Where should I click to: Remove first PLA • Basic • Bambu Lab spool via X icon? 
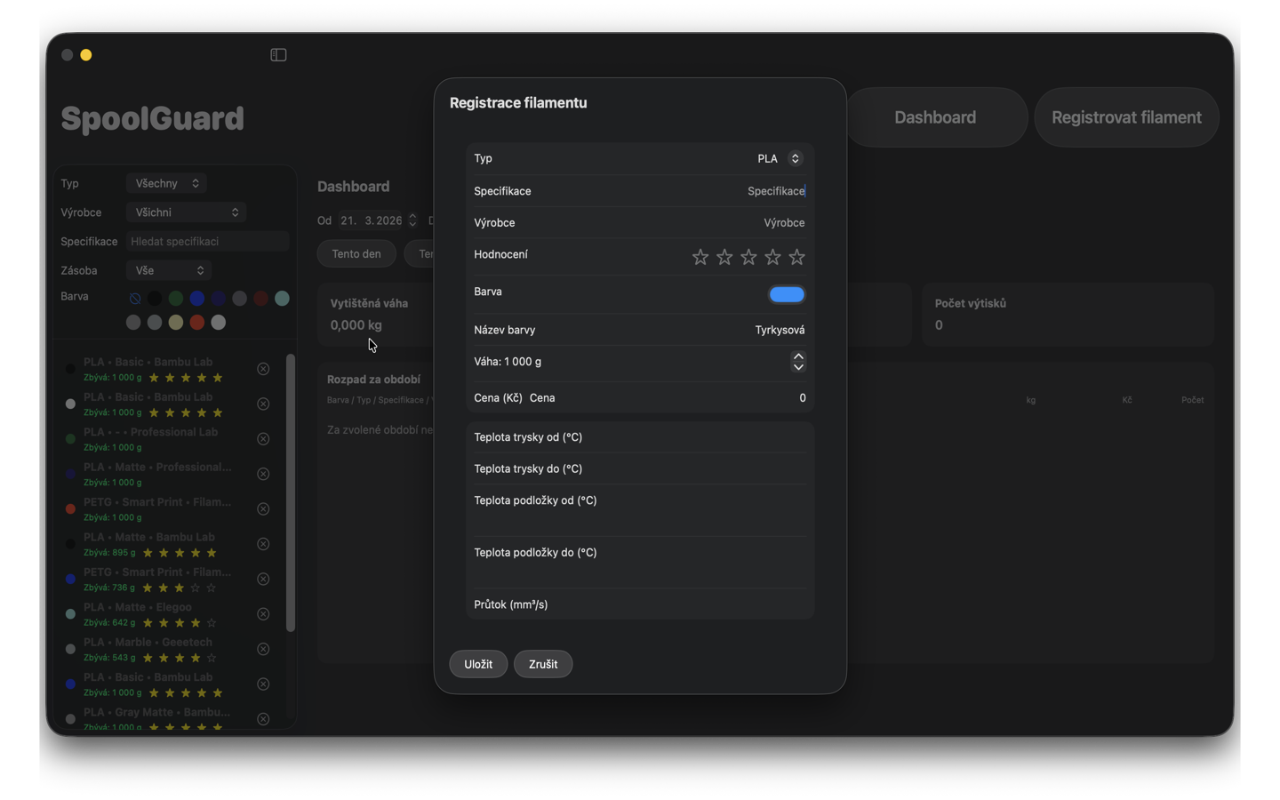click(x=263, y=368)
